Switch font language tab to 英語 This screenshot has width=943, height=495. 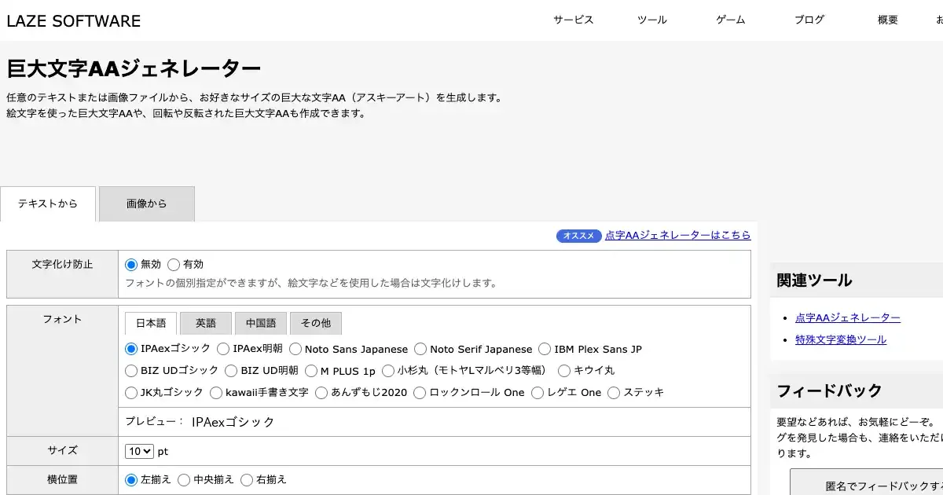pos(206,324)
